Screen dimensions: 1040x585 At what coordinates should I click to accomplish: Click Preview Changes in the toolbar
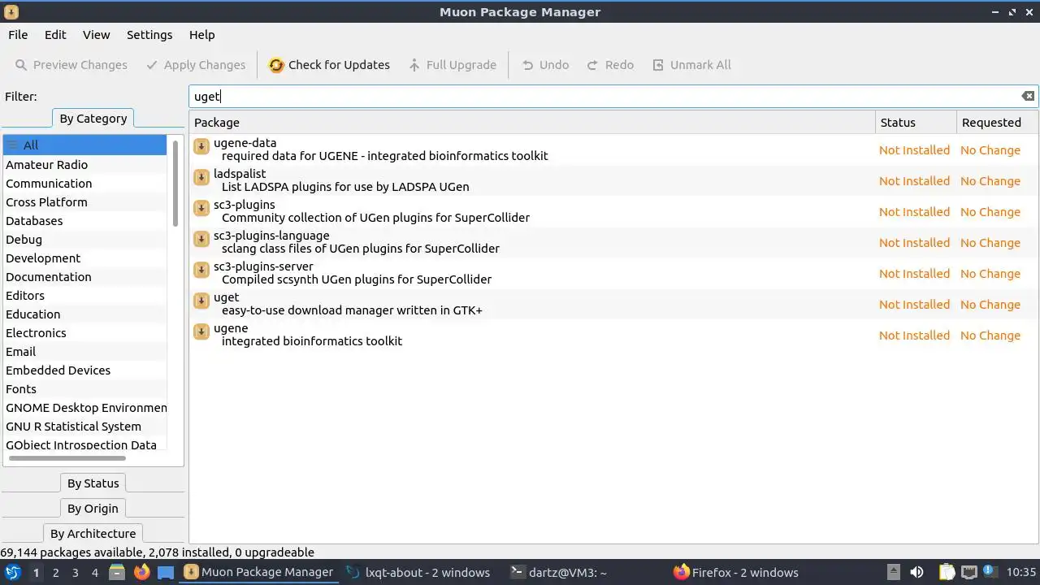(x=71, y=65)
